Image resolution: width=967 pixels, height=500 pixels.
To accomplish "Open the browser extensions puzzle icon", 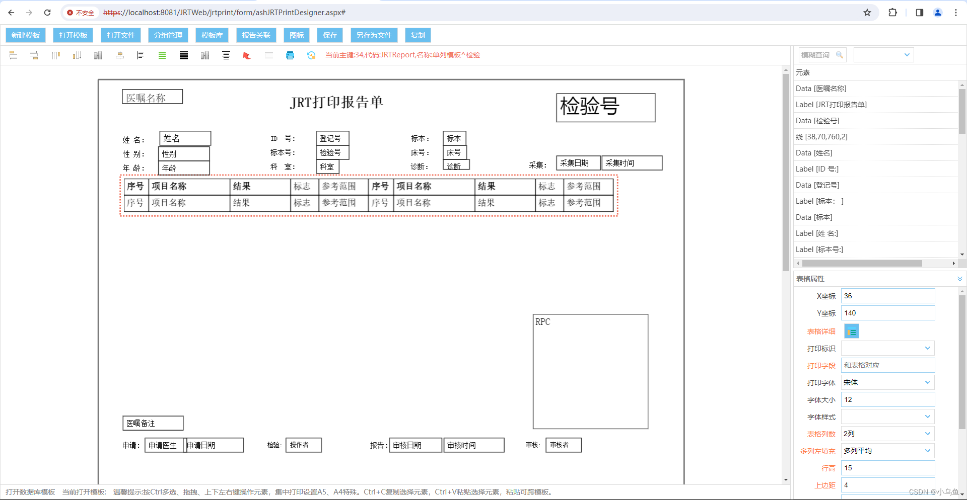I will click(x=893, y=13).
